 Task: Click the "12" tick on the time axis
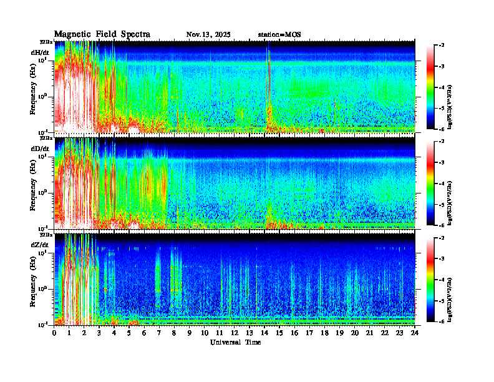235,333
